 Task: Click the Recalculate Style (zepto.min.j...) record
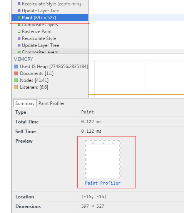click(50, 4)
